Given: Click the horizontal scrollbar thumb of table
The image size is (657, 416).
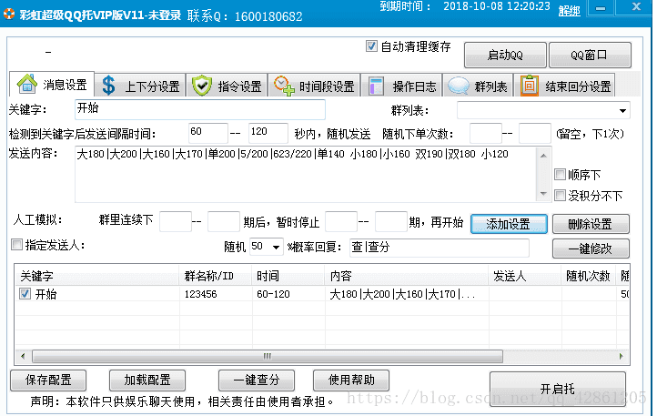Looking at the screenshot, I should [x=268, y=357].
